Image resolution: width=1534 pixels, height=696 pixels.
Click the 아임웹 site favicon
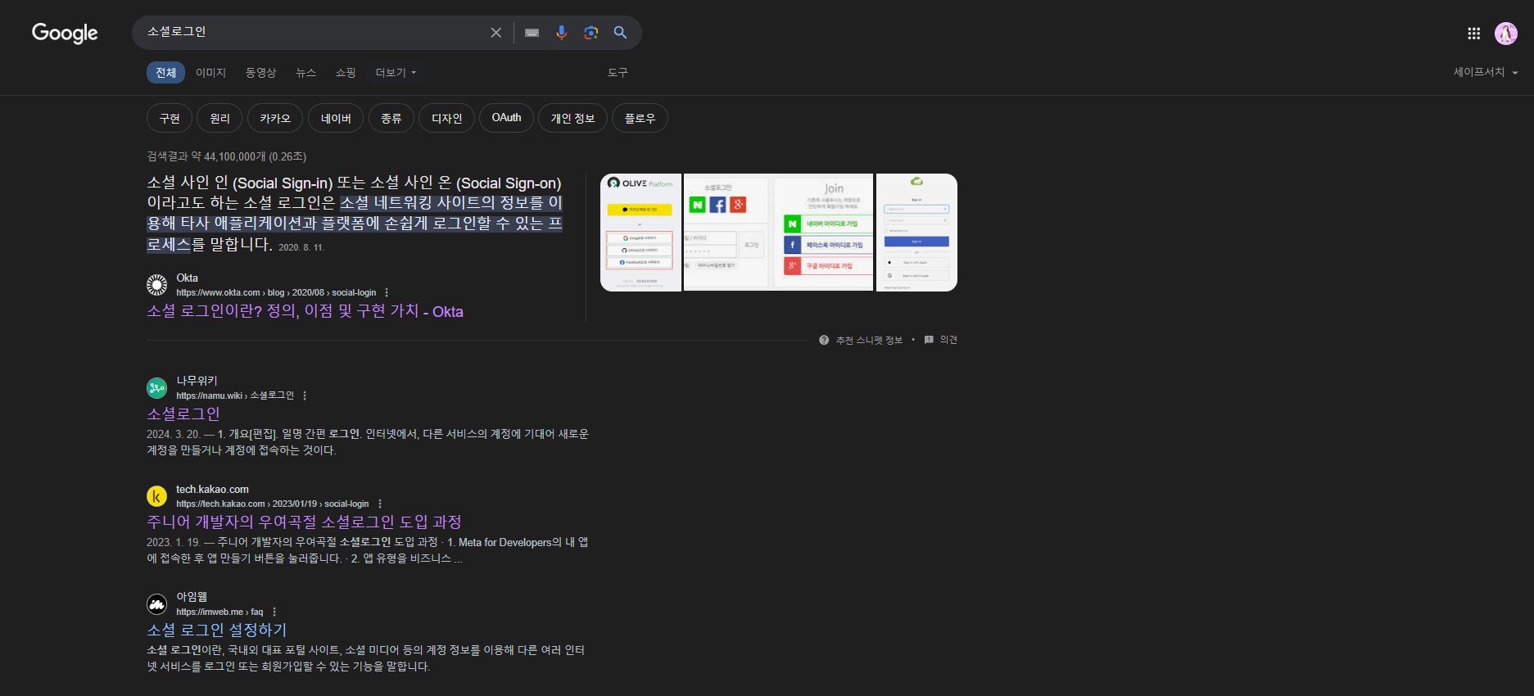point(156,604)
